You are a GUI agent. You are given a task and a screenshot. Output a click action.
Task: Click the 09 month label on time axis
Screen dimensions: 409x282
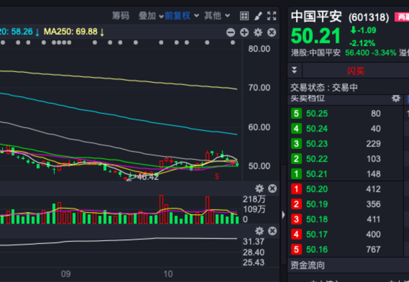click(x=66, y=274)
